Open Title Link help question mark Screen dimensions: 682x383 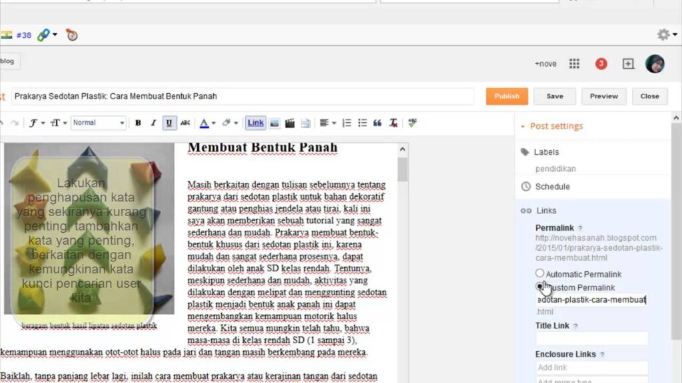[575, 326]
